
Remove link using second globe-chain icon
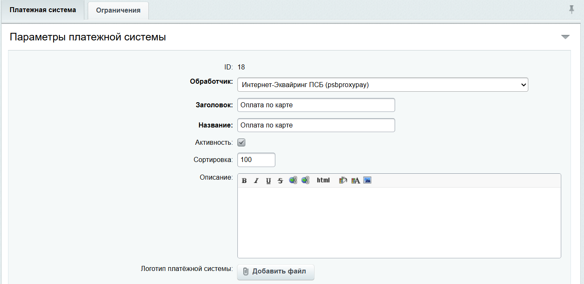[x=305, y=180]
